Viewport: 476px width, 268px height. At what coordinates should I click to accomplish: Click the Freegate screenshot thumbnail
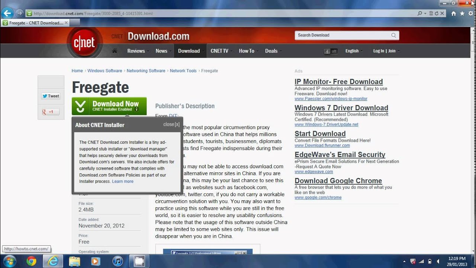click(208, 249)
